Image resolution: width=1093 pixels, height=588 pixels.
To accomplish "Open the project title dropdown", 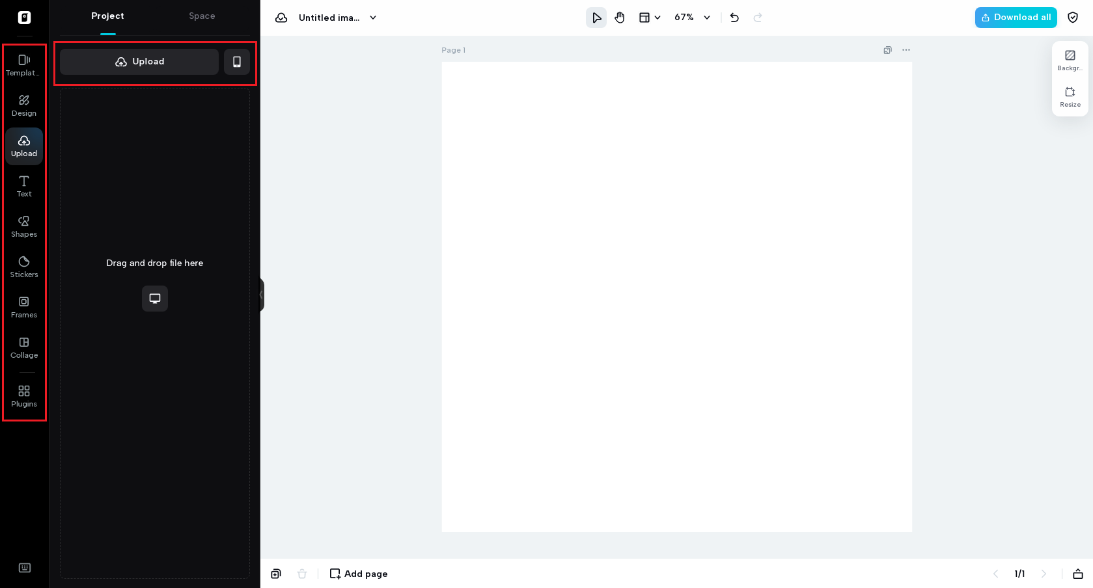I will [372, 18].
